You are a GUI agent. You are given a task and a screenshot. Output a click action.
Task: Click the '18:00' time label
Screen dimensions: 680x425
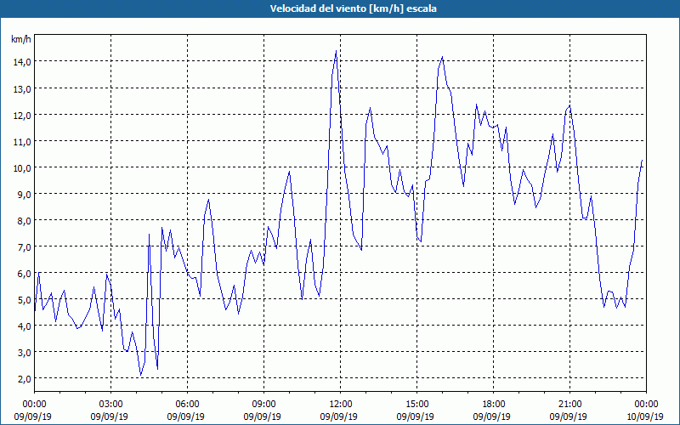pyautogui.click(x=493, y=405)
